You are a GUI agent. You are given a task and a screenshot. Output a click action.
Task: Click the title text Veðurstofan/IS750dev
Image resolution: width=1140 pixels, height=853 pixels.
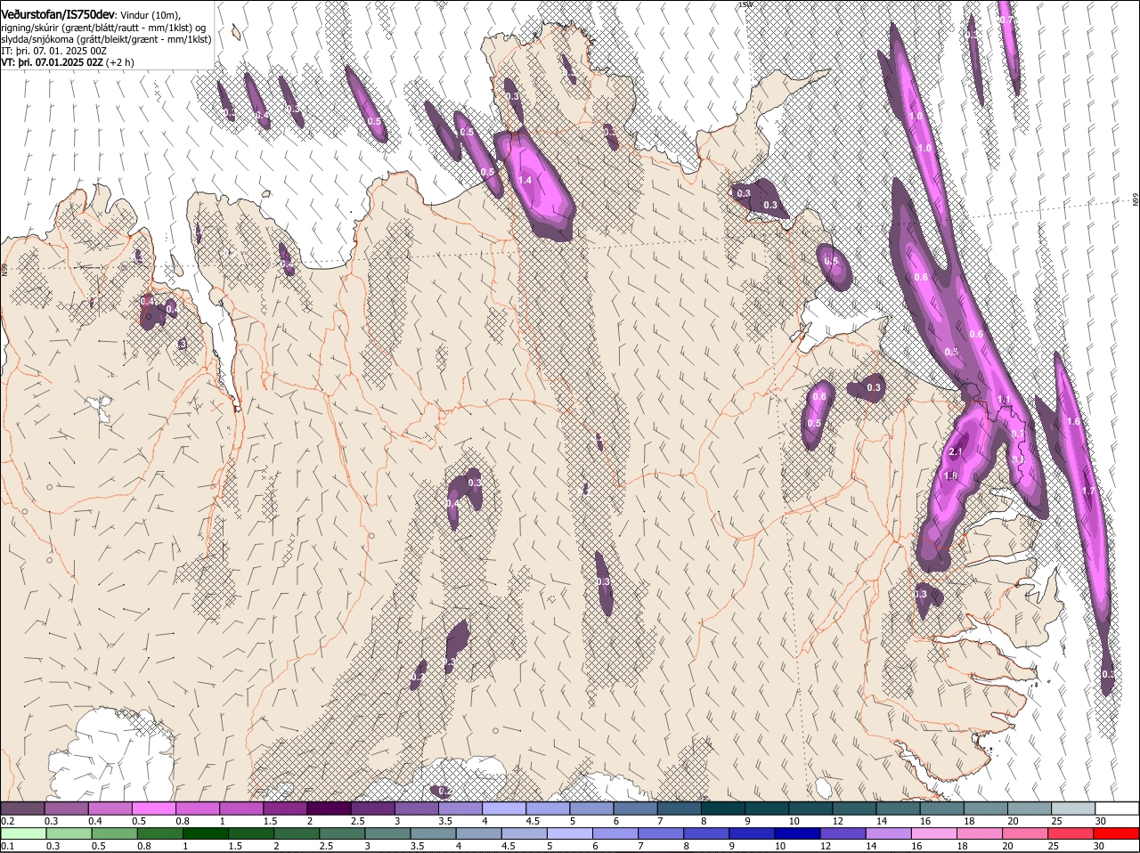[57, 13]
